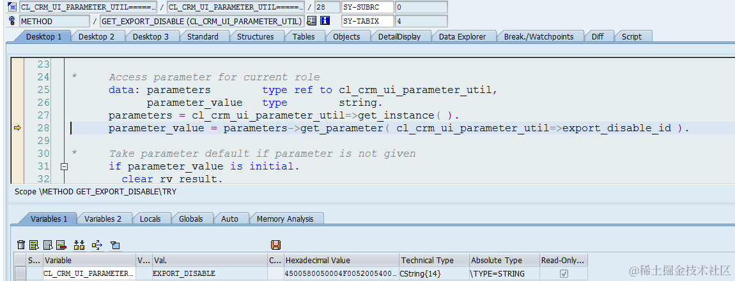The image size is (735, 281).
Task: Click the GET_EXPORT_DISABLE method name field
Action: point(201,21)
